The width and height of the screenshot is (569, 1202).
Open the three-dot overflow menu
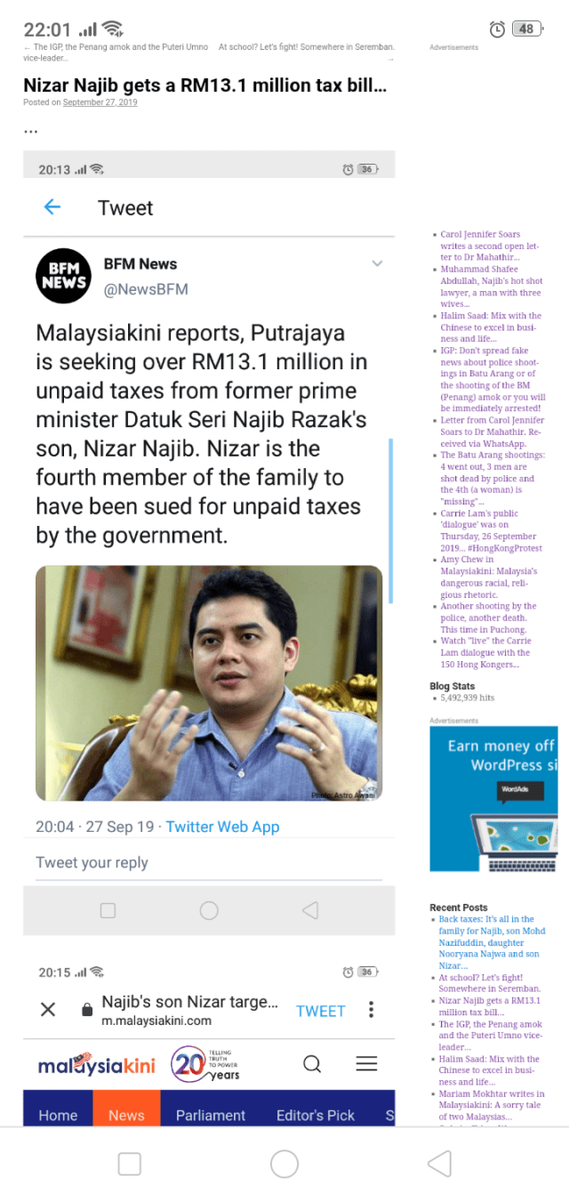point(371,1010)
